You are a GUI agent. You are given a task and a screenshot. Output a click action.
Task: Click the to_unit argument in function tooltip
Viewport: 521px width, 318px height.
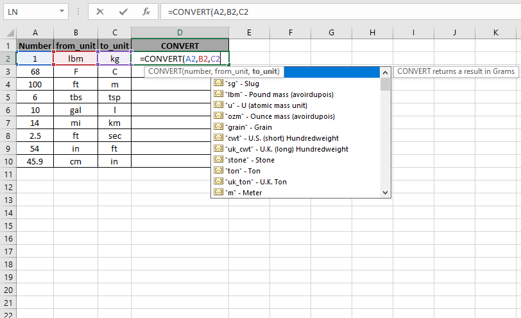click(x=264, y=71)
